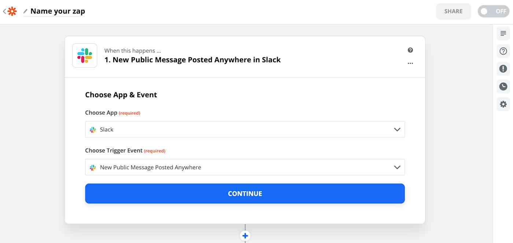Open Zap history using the clock icon
Screen dimensions: 513x243
[503, 87]
